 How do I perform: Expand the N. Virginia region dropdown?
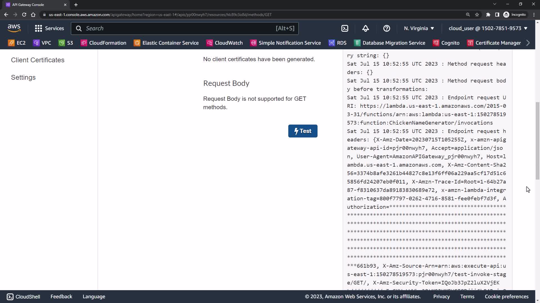pyautogui.click(x=419, y=28)
